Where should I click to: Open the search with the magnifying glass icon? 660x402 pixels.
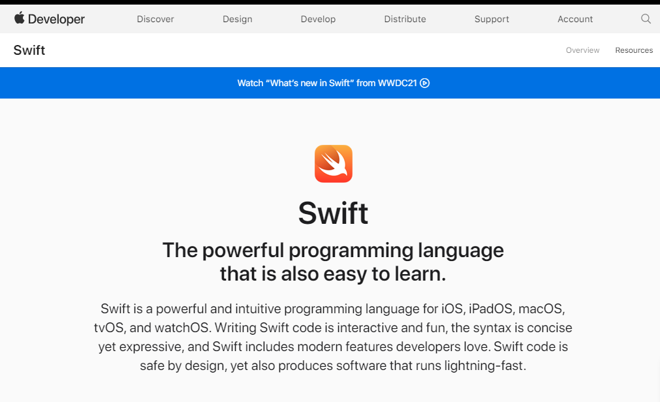click(646, 19)
